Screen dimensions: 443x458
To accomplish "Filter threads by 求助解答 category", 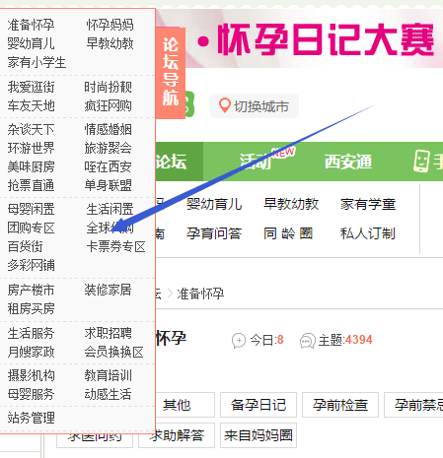I will pos(177,435).
